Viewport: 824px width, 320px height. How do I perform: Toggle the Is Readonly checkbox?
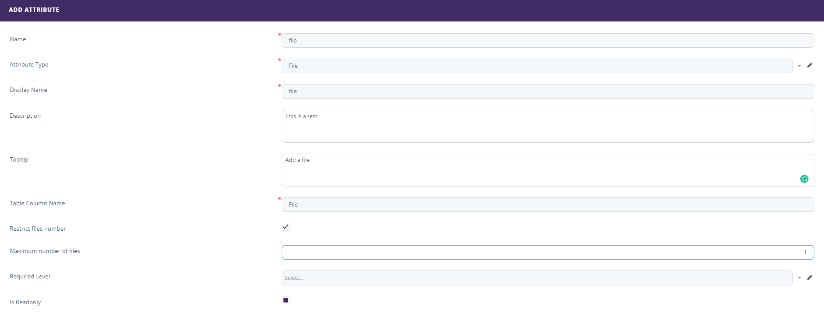coord(286,300)
